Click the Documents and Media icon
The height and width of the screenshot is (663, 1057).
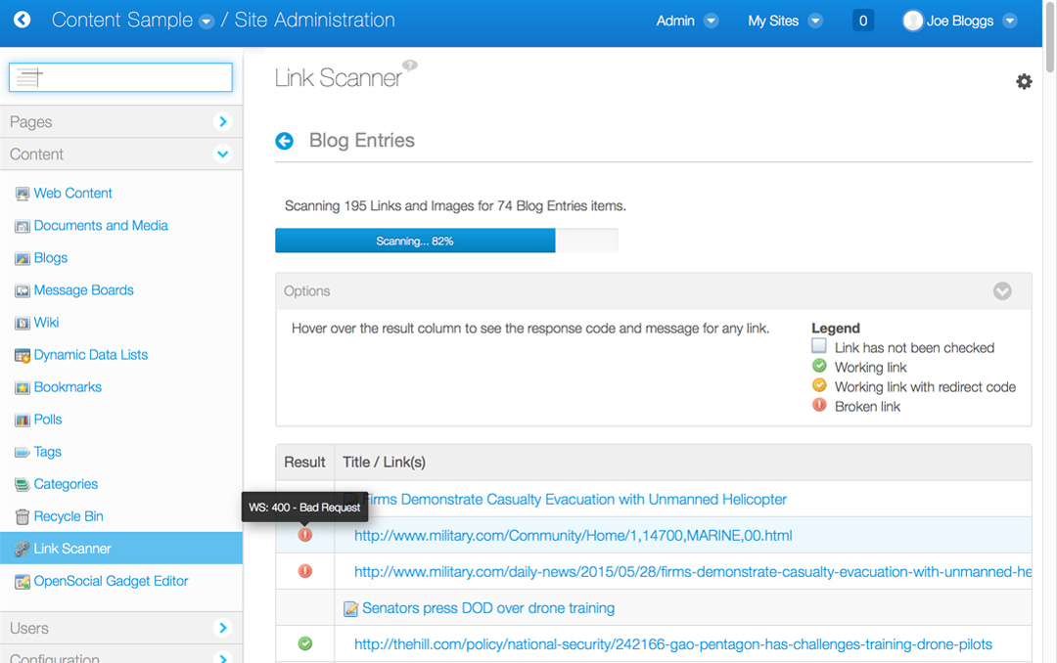pyautogui.click(x=23, y=227)
